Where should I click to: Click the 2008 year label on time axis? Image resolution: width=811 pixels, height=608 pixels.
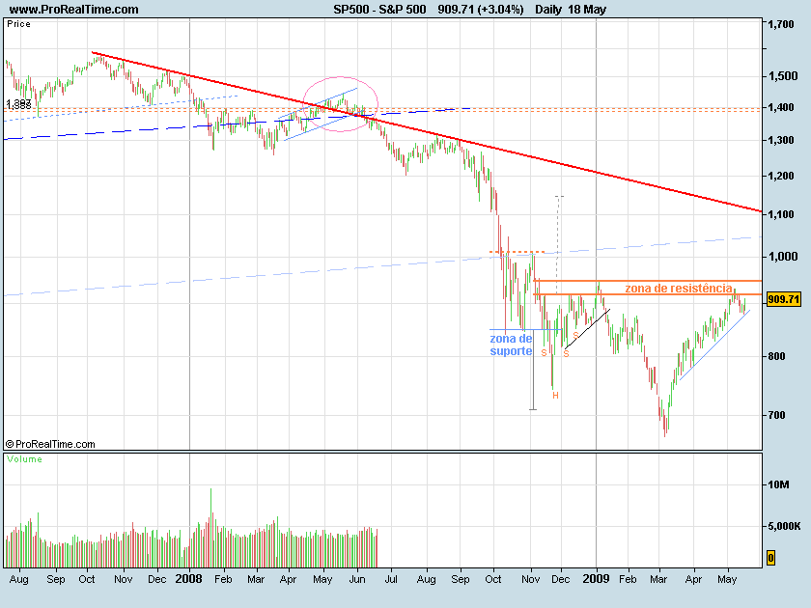click(189, 578)
